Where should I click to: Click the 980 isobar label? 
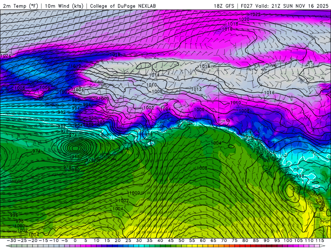pos(76,170)
